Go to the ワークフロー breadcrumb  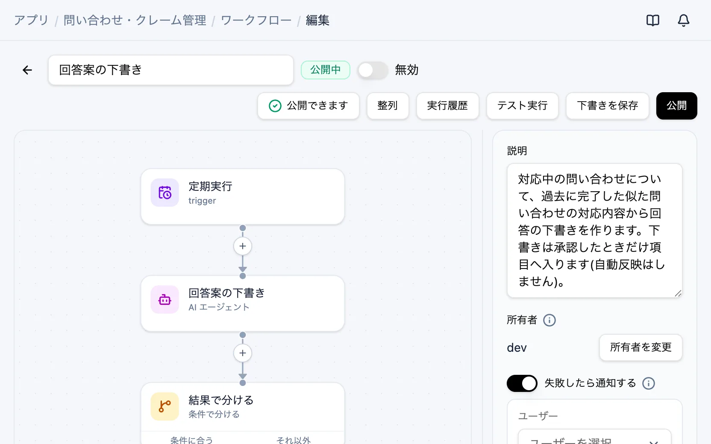pyautogui.click(x=256, y=20)
